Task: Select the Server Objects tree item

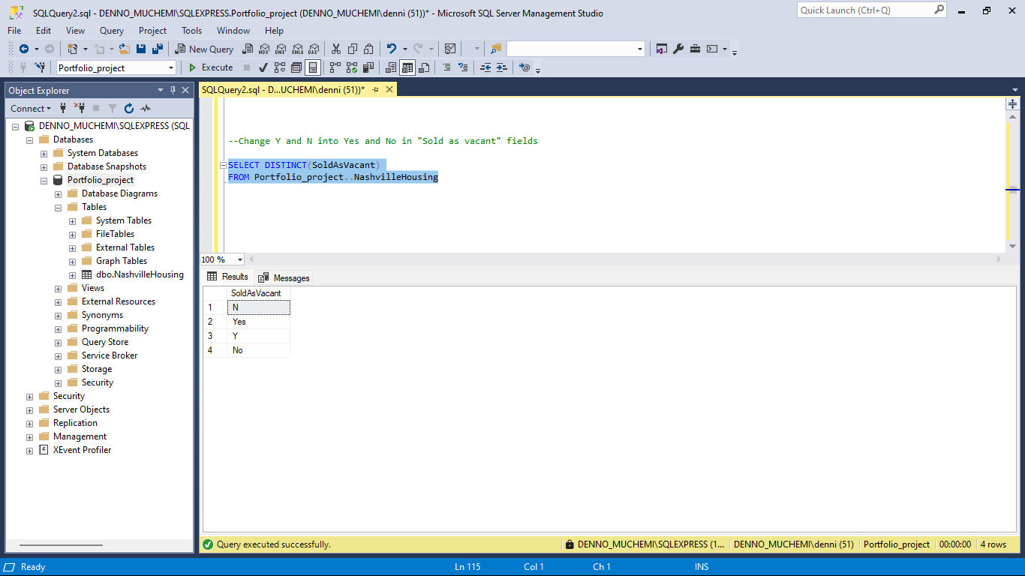Action: [81, 409]
